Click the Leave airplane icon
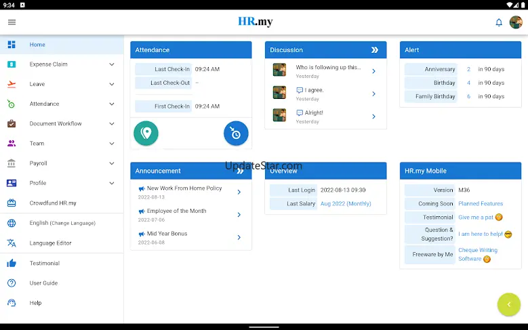This screenshot has width=528, height=330. coord(12,84)
